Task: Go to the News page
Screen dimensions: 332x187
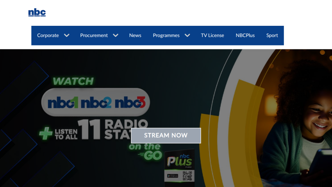Action: pyautogui.click(x=135, y=36)
